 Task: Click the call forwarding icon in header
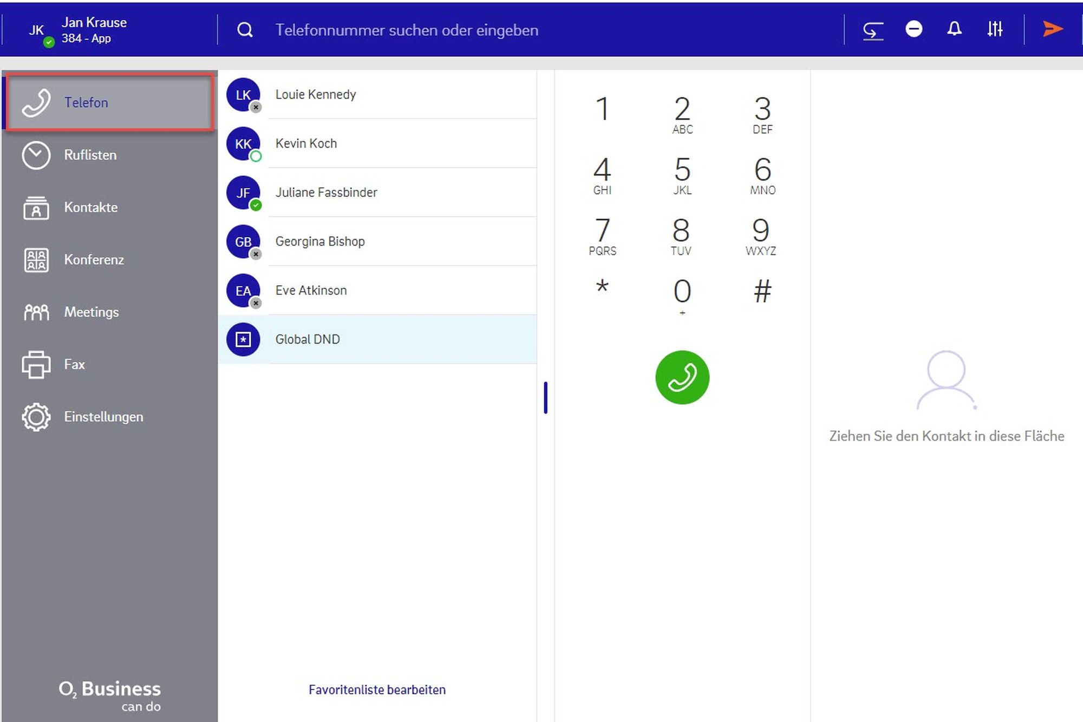tap(873, 30)
